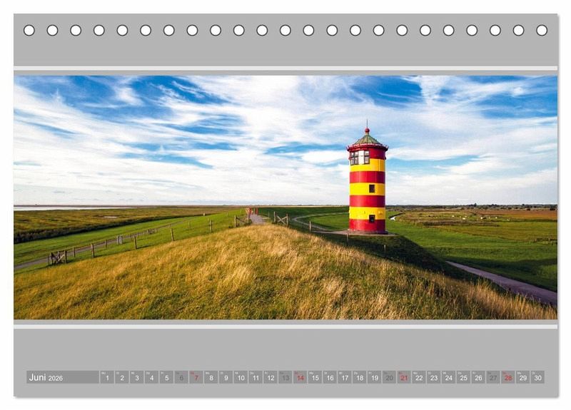The width and height of the screenshot is (571, 410).
Task: Pick day 21 in the calendar strip
Action: 404,377
